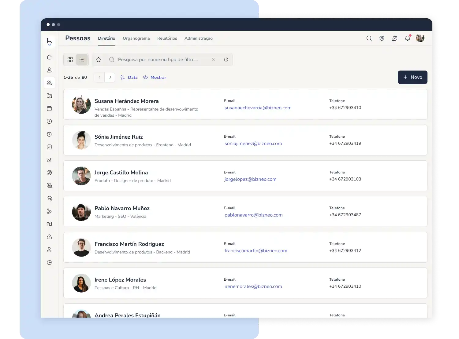459x339 pixels.
Task: Click the search magnifier in top bar
Action: point(369,38)
